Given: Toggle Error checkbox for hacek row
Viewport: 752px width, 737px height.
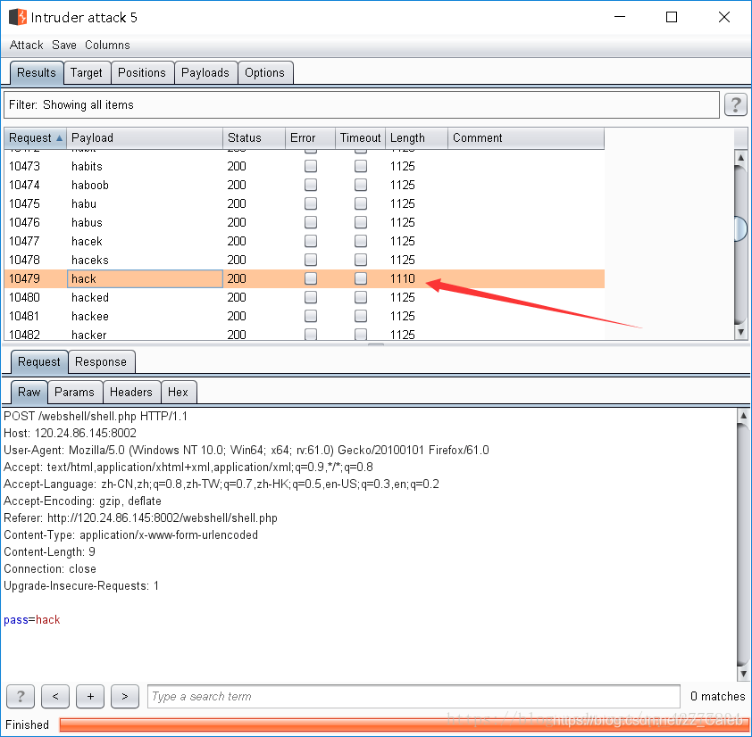Looking at the screenshot, I should pos(311,241).
